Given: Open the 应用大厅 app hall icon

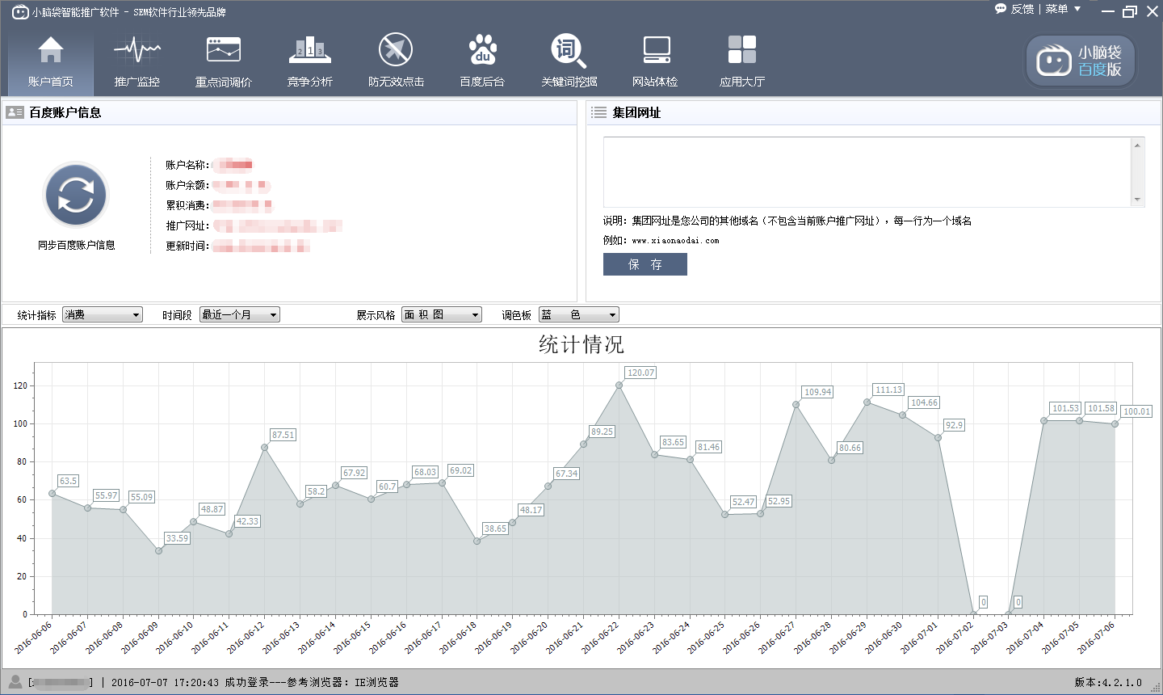Looking at the screenshot, I should coord(741,61).
